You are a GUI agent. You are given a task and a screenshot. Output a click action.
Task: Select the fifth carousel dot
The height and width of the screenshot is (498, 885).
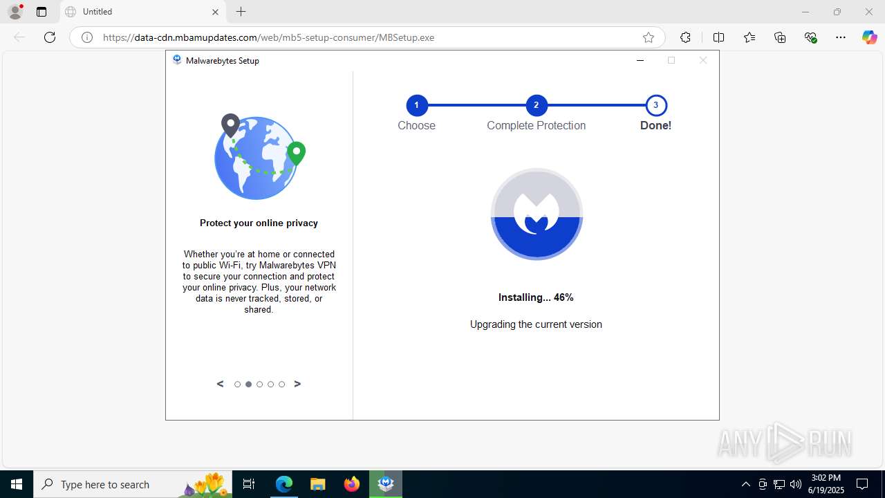coord(281,384)
